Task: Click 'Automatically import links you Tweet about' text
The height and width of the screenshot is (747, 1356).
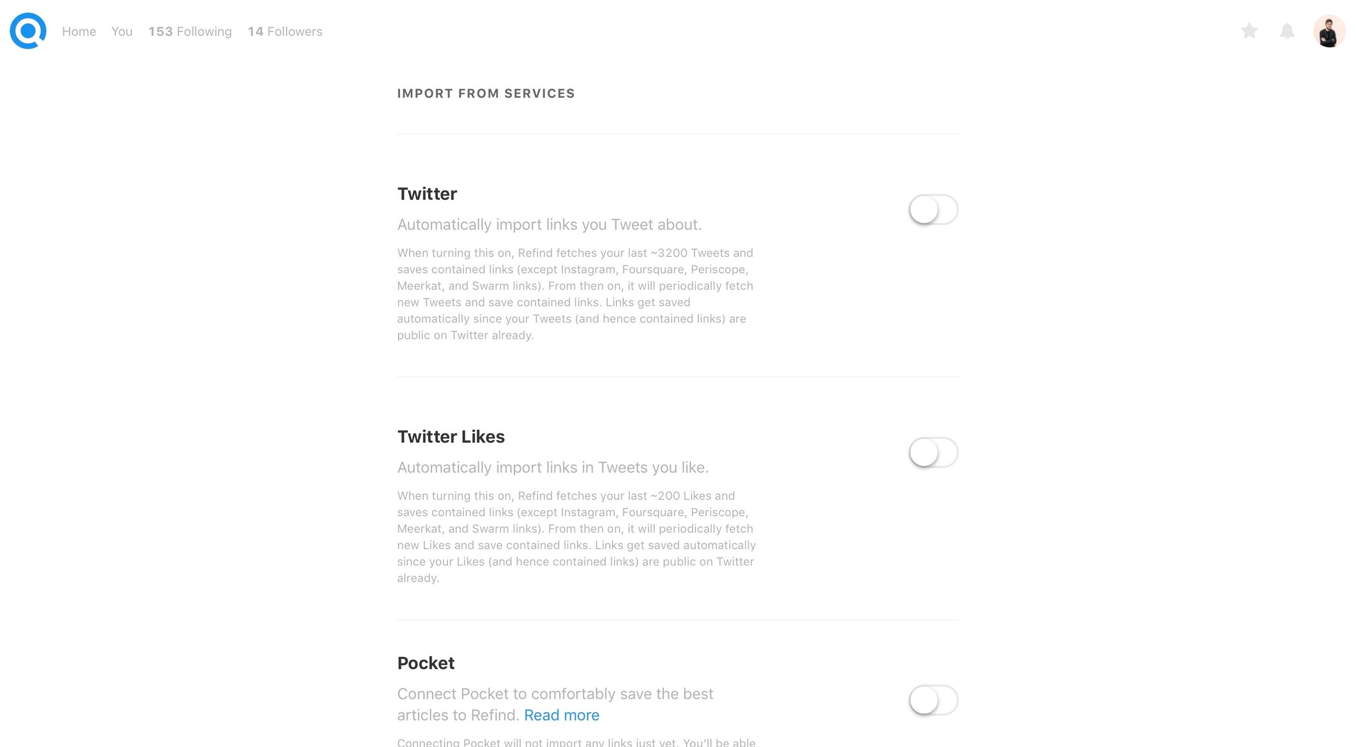Action: [549, 225]
